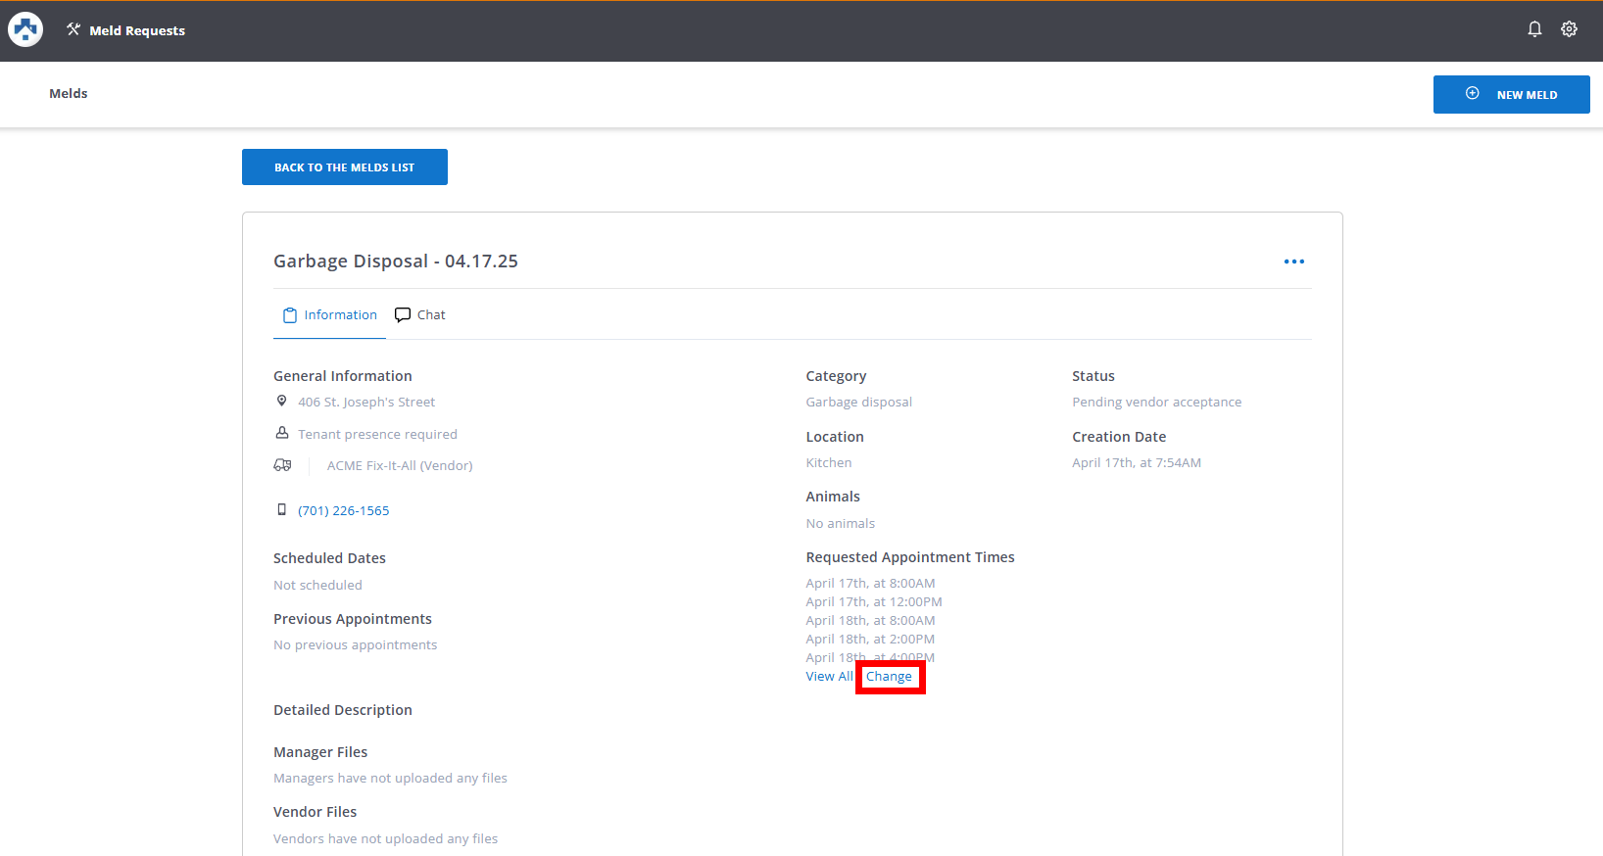
Task: Switch to the Chat tab
Action: 420,315
